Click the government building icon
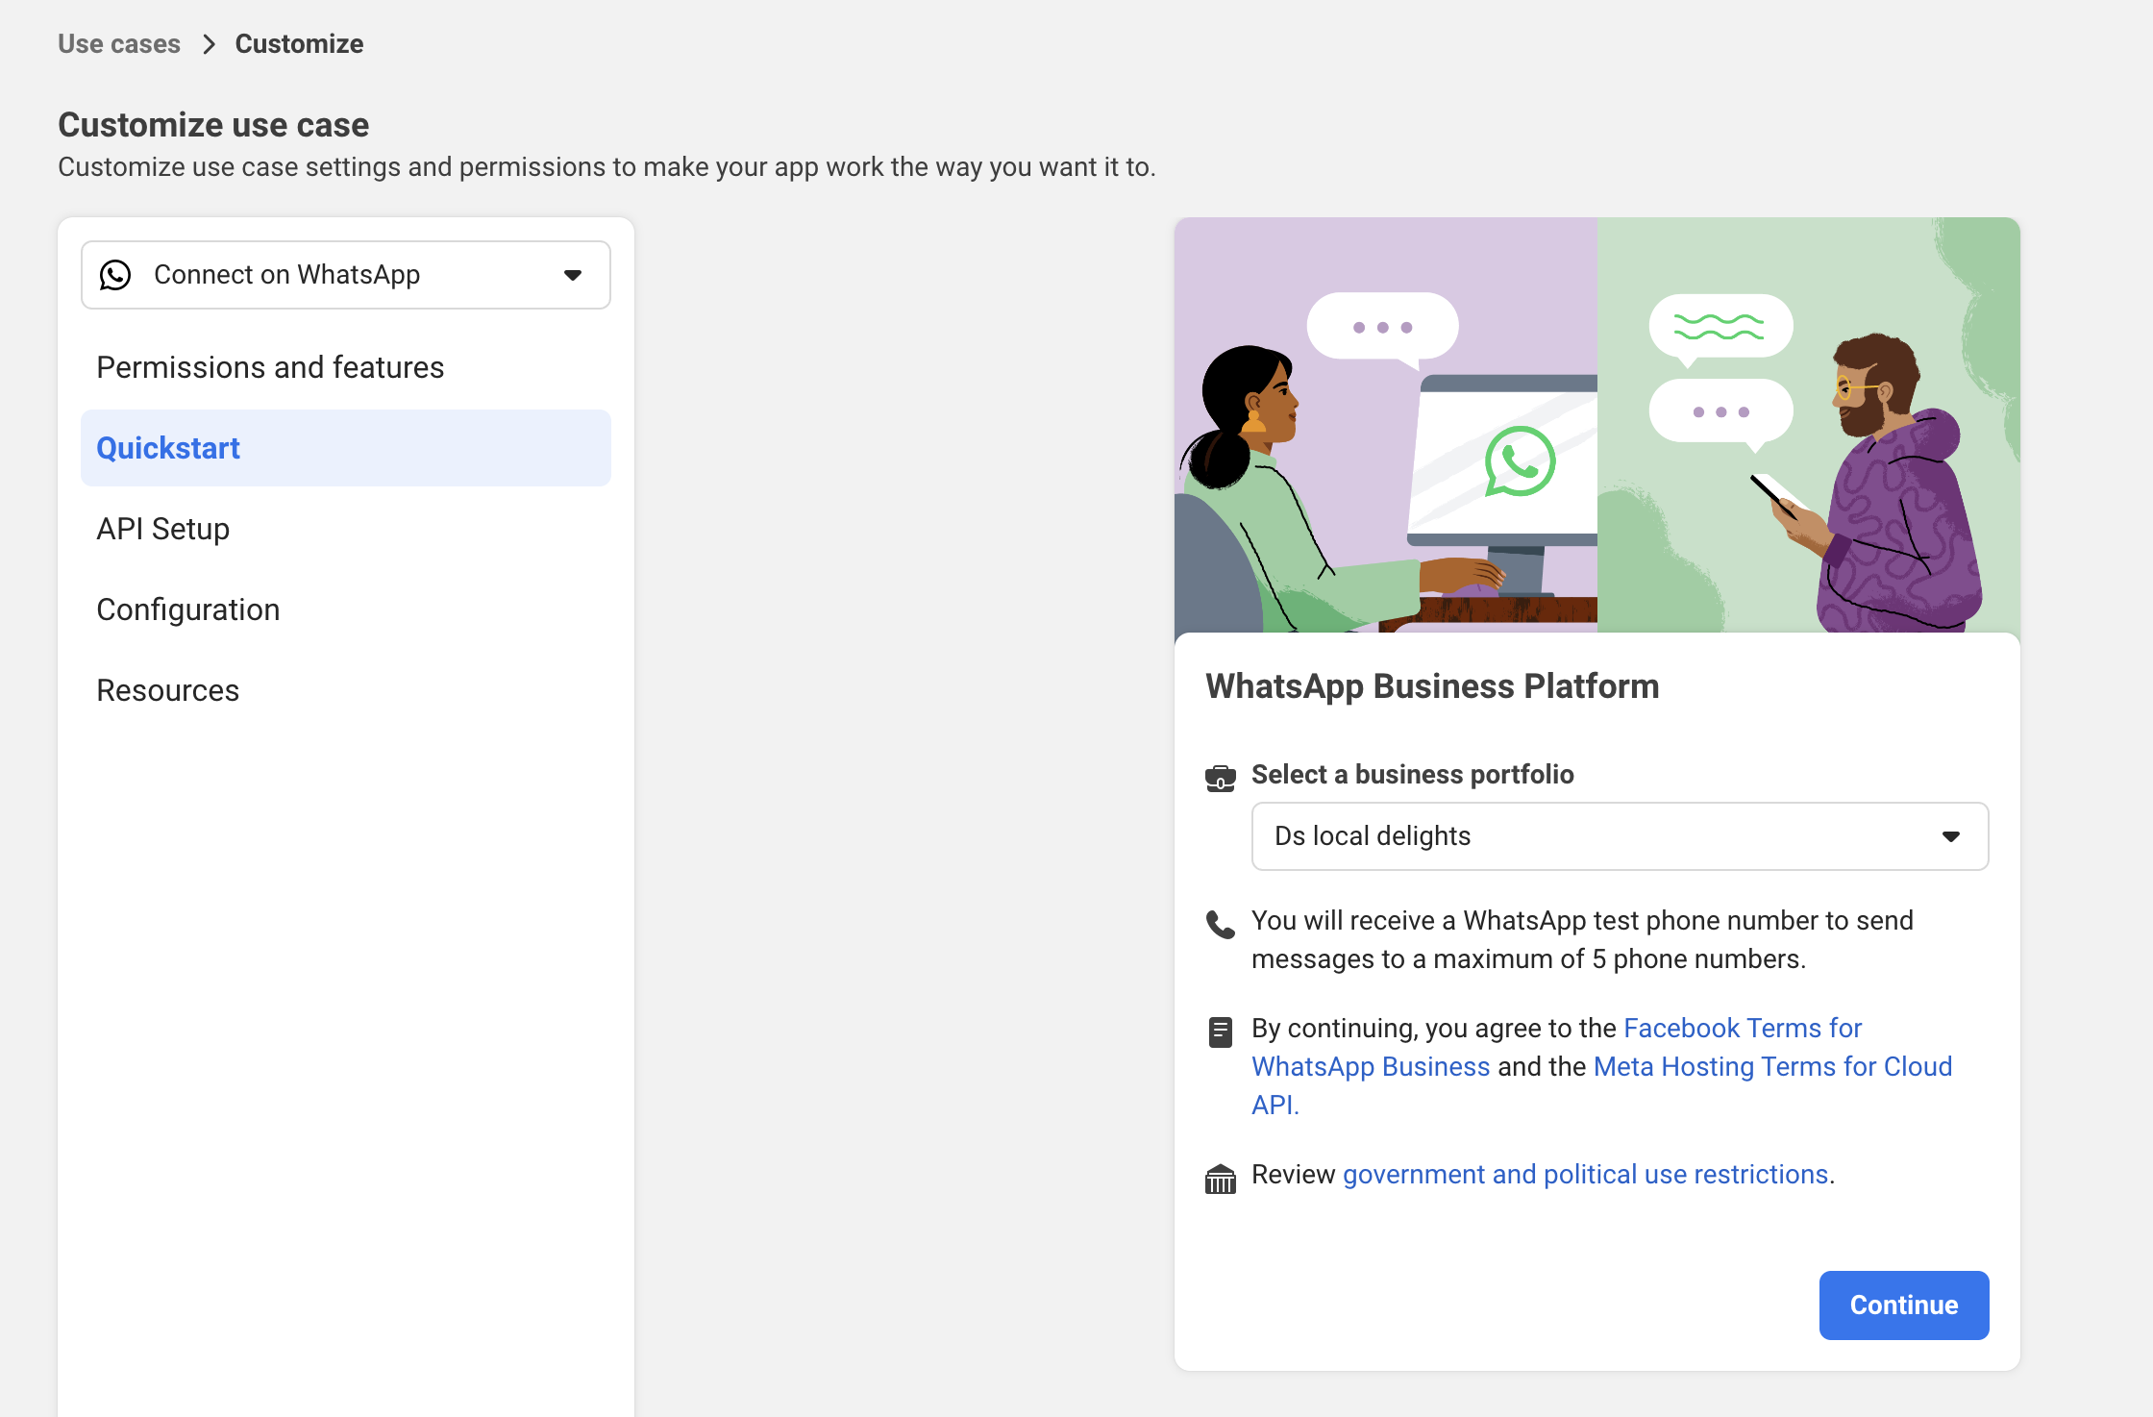The image size is (2153, 1417). point(1220,1178)
